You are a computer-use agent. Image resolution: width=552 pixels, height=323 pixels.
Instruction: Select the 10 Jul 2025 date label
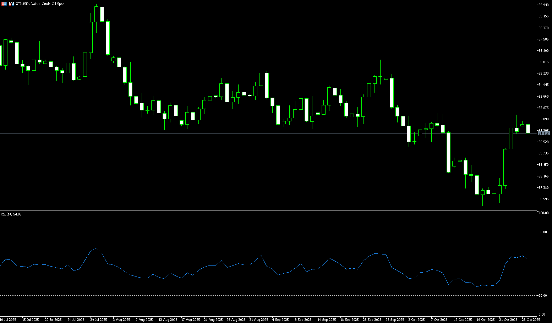click(8, 320)
